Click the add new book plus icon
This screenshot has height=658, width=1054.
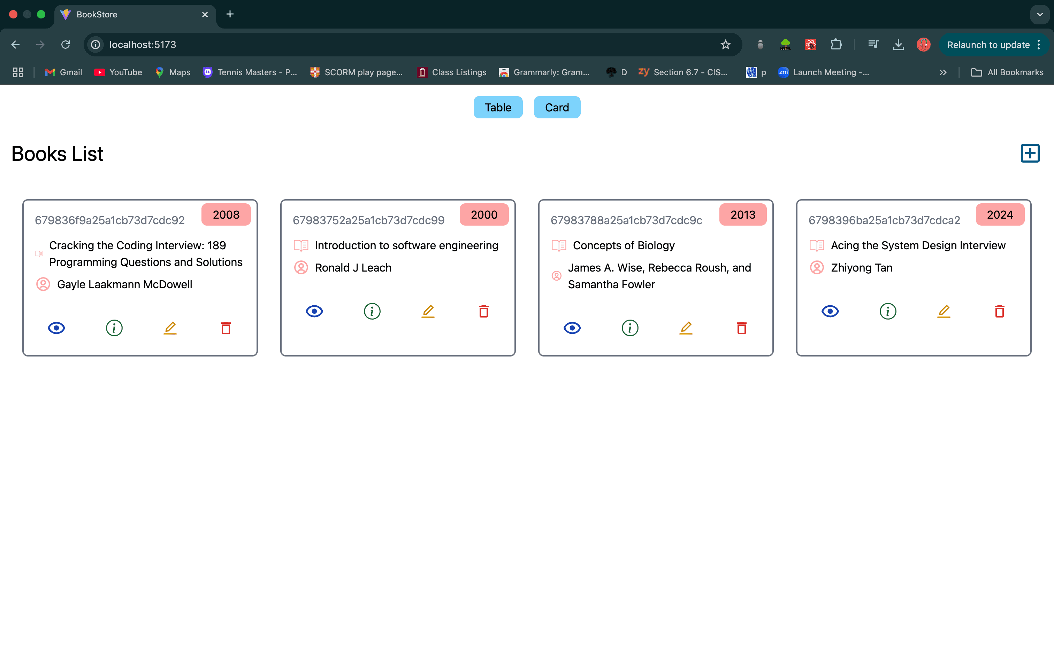click(x=1030, y=153)
